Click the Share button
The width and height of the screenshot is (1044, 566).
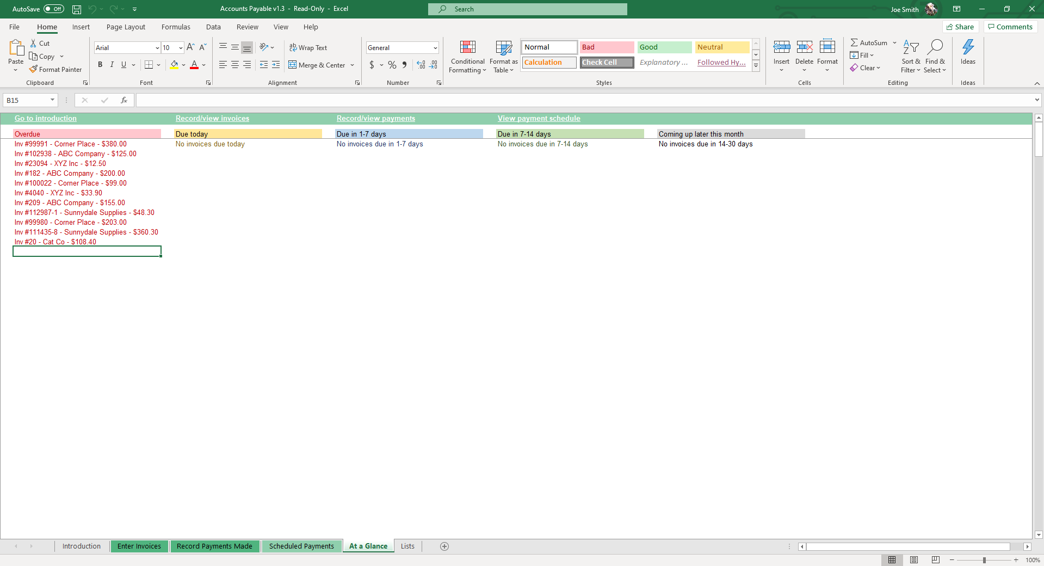[x=960, y=27]
